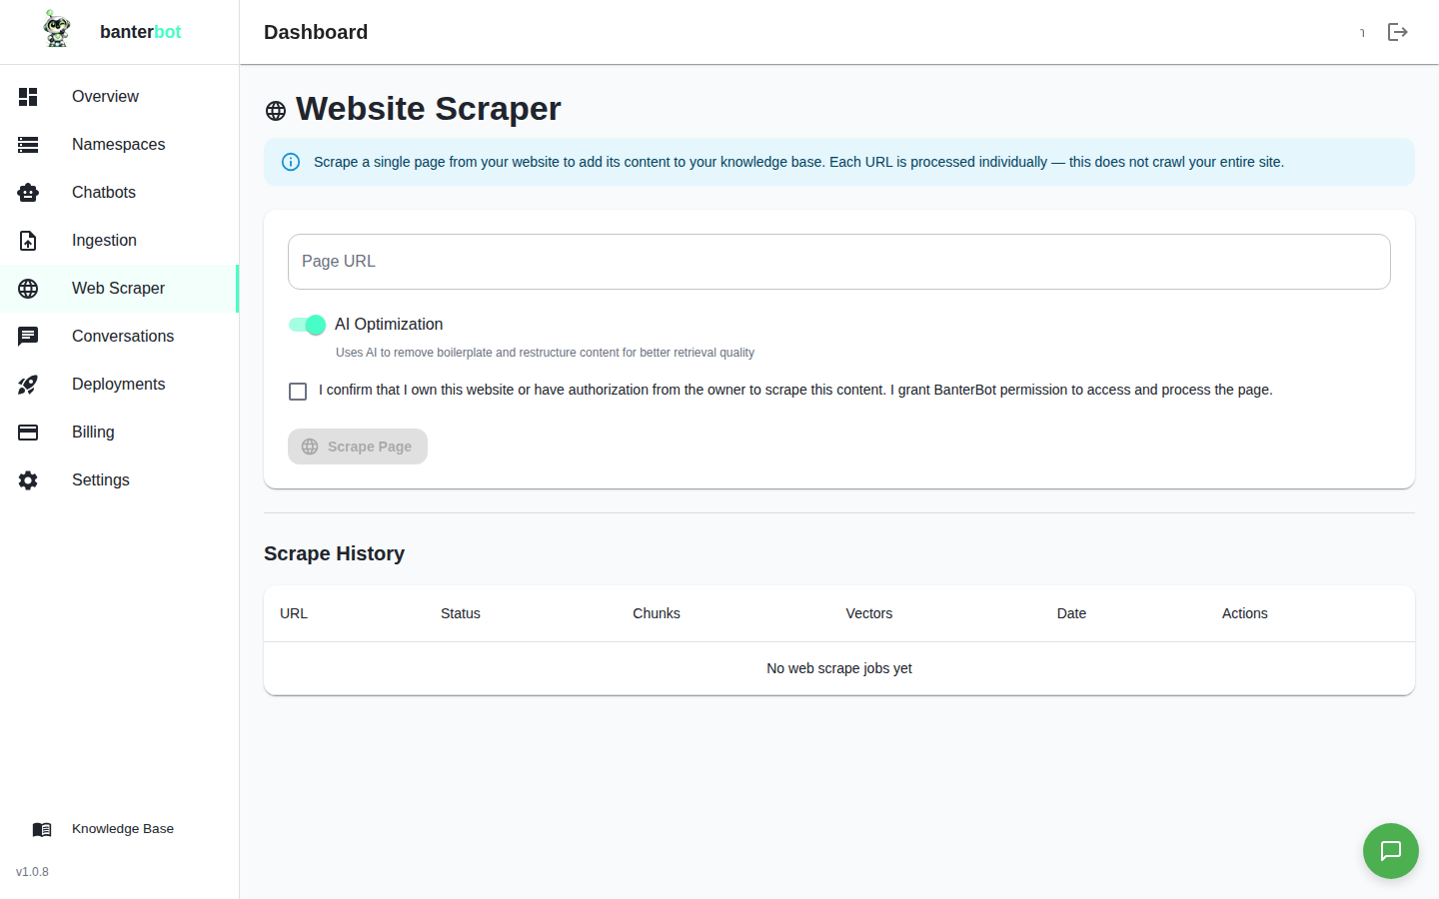This screenshot has height=899, width=1439.
Task: Click the Web Scraper globe sidebar icon
Action: 28,289
